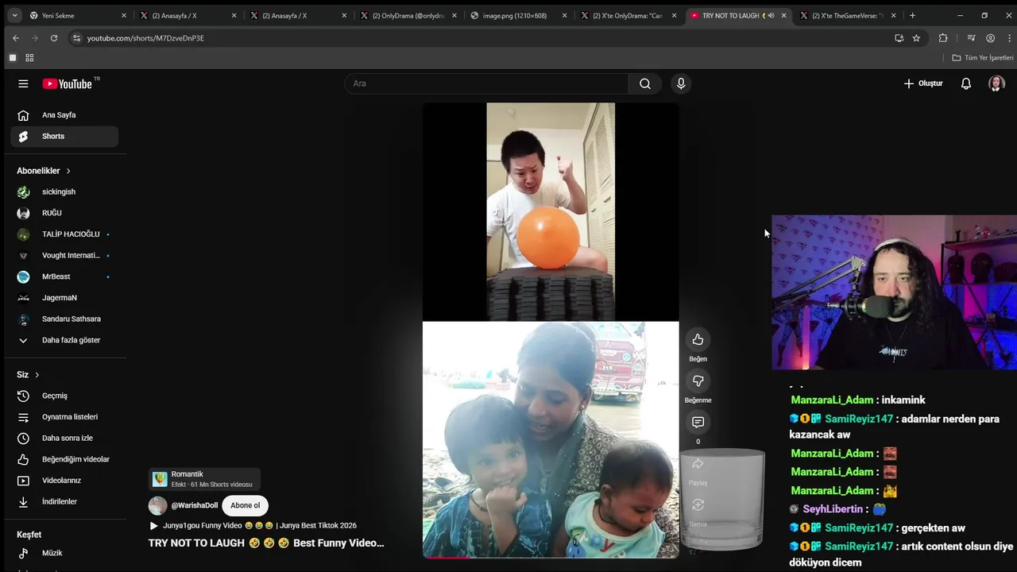The width and height of the screenshot is (1017, 572).
Task: Open Videolarınız your videos
Action: 64,481
